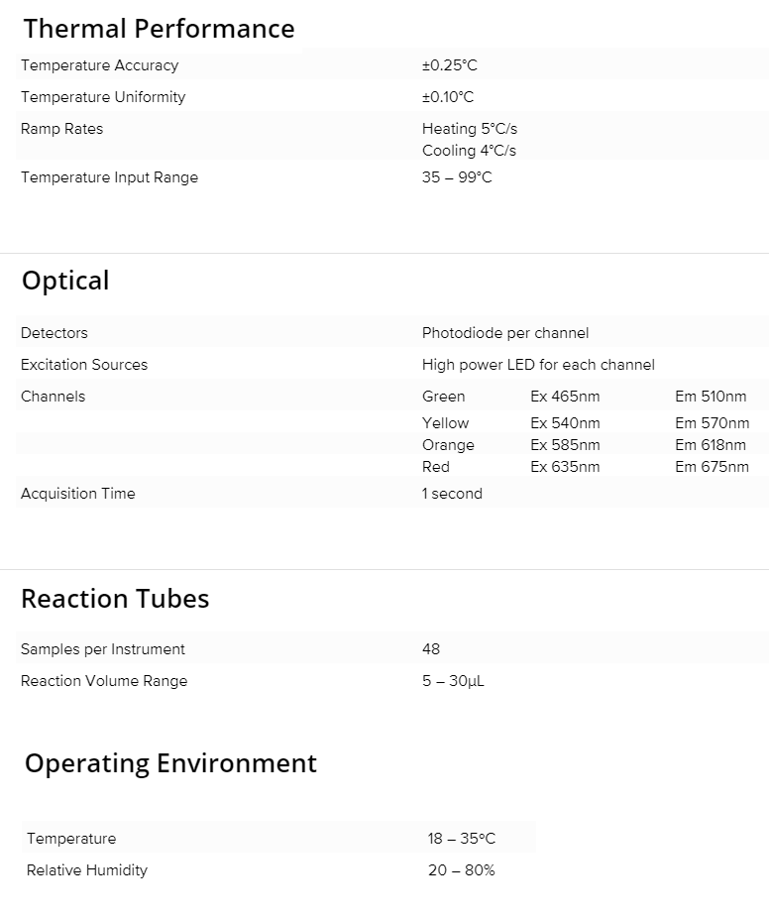Click the Reaction Volume Range label
Viewport: 769px width, 918px height.
point(104,681)
